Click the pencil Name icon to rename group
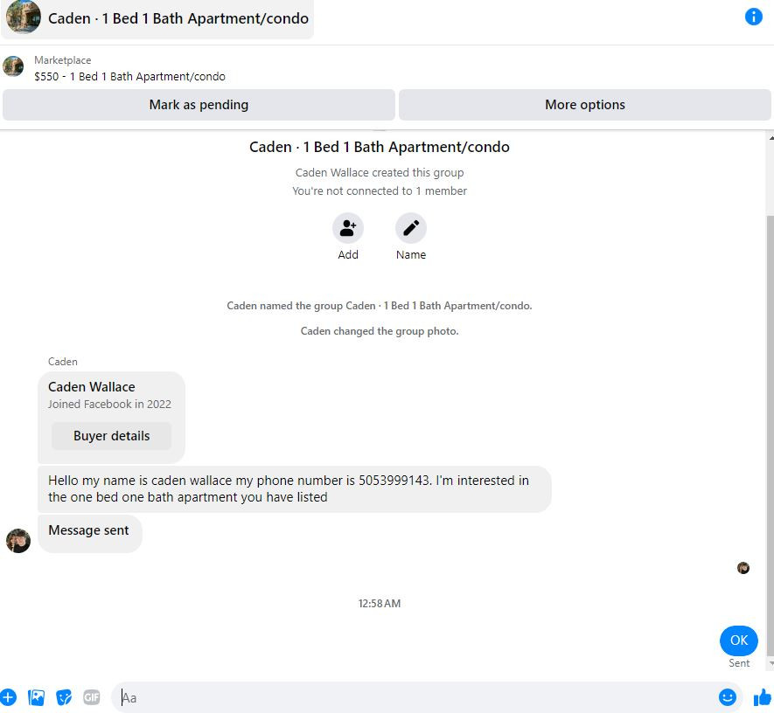This screenshot has height=713, width=774. click(411, 228)
